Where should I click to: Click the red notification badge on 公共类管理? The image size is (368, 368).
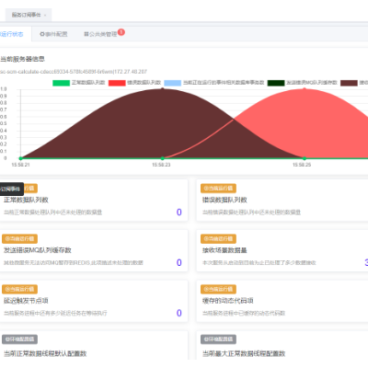(x=121, y=32)
